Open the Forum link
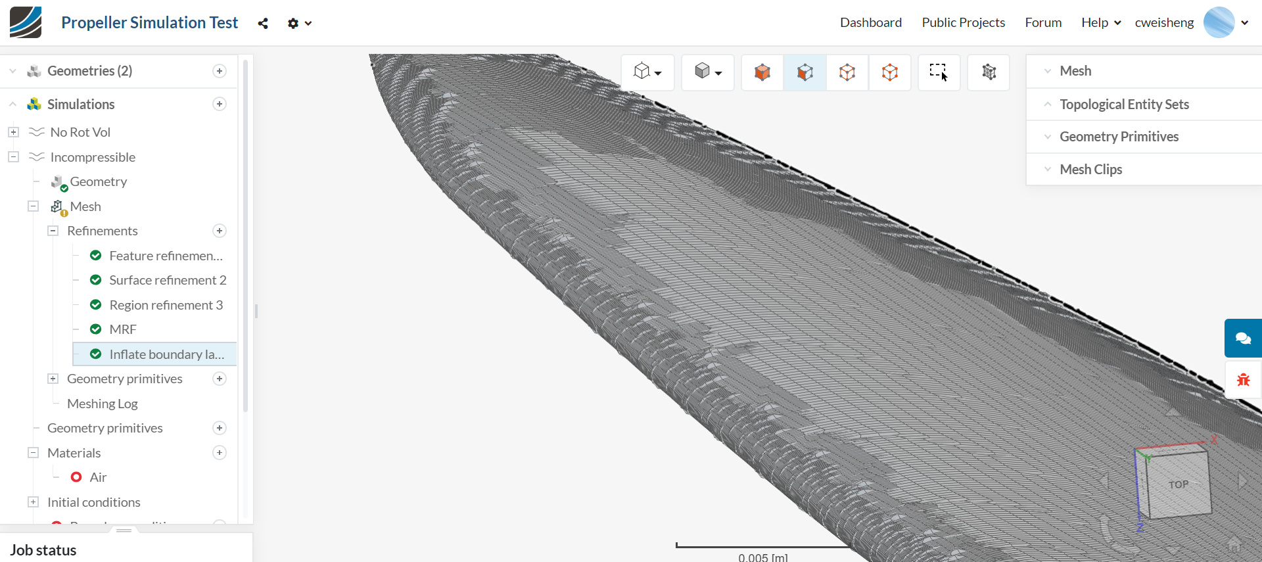1262x562 pixels. click(x=1043, y=23)
